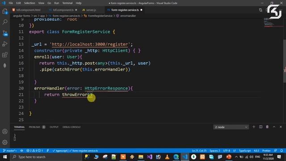Open Visual Studio purple icon in taskbar
Image resolution: width=286 pixels, height=161 pixels.
pyautogui.click(x=150, y=157)
